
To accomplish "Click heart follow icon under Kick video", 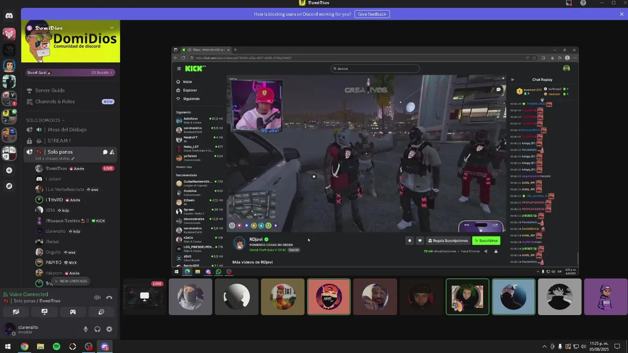I will [x=419, y=241].
